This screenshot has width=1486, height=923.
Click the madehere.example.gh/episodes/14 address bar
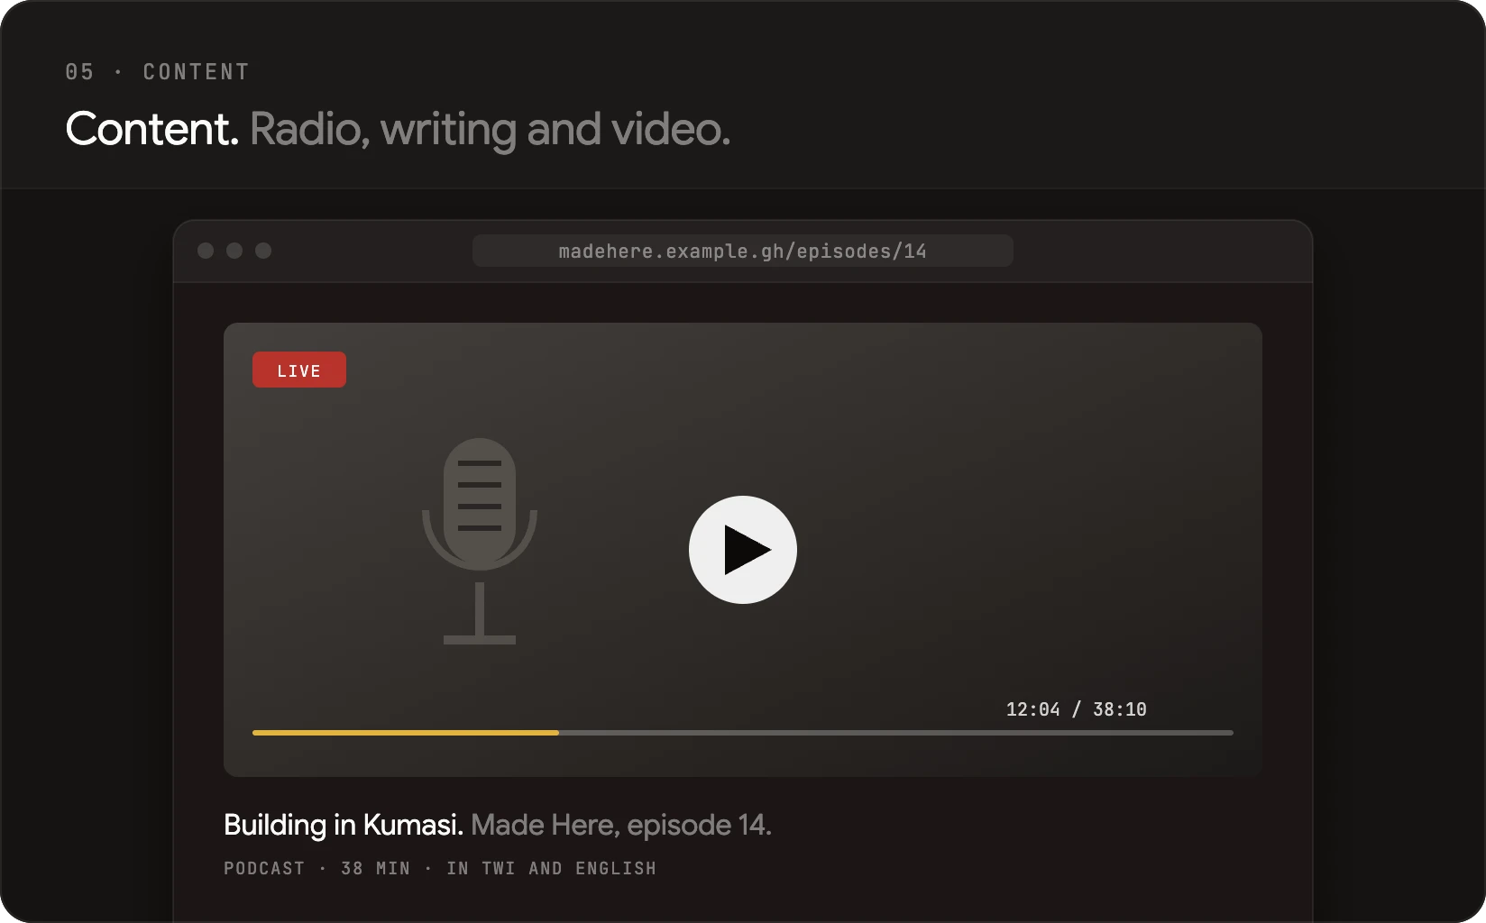tap(743, 251)
